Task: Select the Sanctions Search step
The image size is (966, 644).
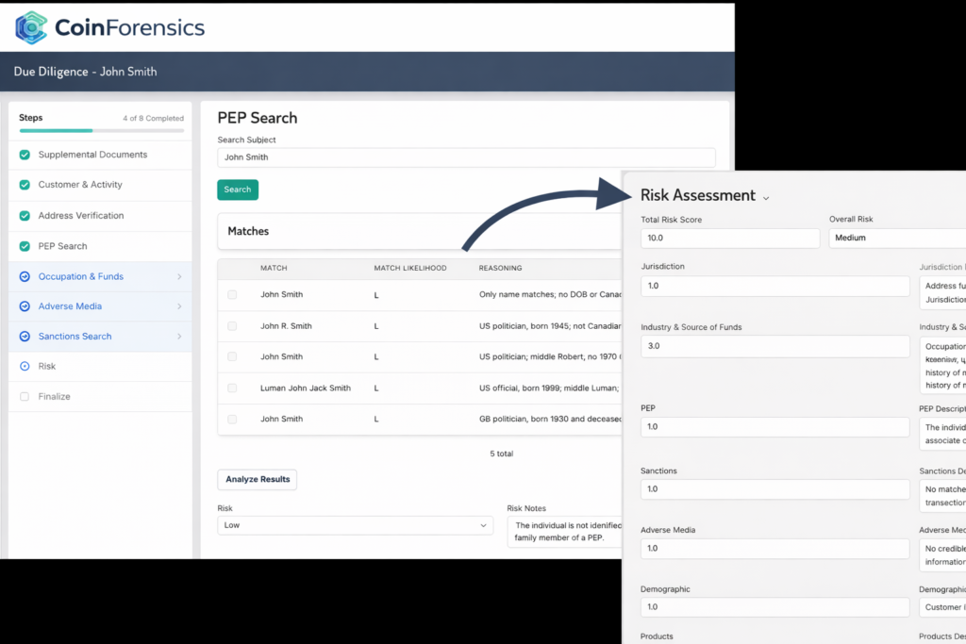Action: (x=75, y=337)
